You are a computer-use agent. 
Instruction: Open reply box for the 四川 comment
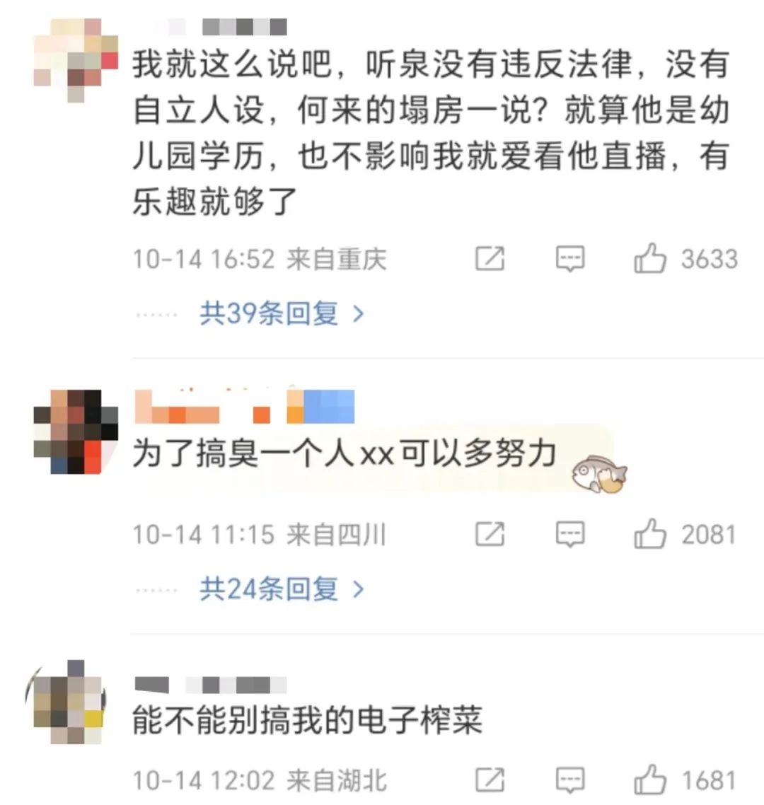point(570,535)
